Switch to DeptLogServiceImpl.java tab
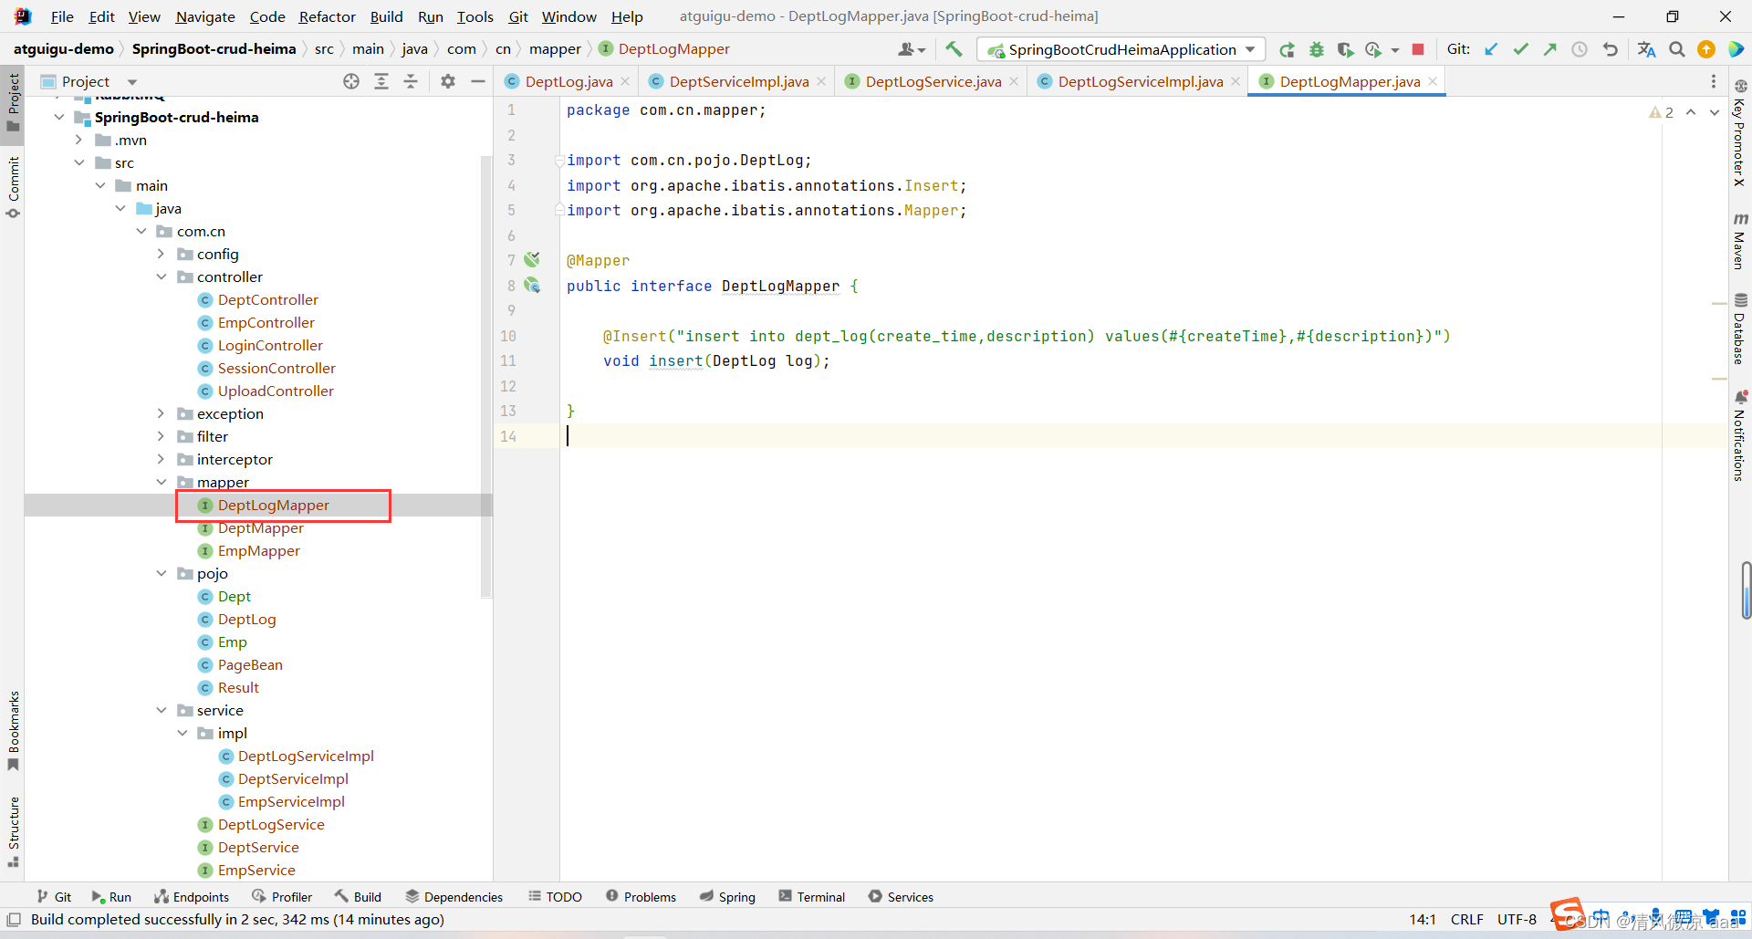Image resolution: width=1752 pixels, height=939 pixels. 1140,81
